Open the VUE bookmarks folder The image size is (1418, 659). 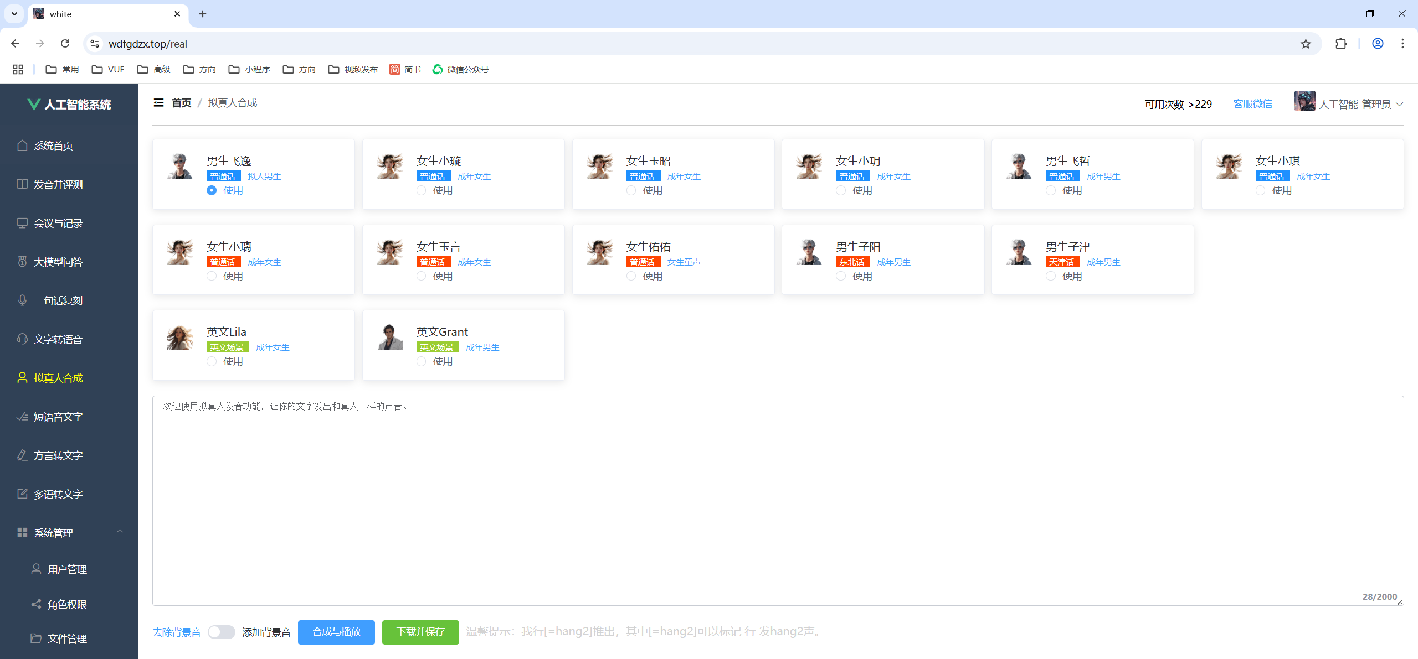108,69
